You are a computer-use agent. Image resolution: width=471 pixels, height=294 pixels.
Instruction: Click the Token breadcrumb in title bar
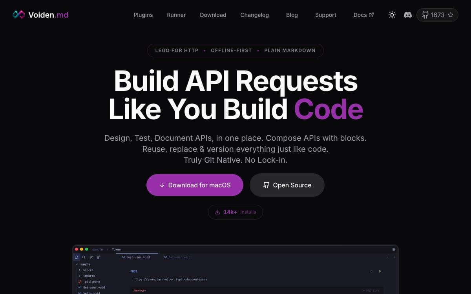click(x=116, y=249)
